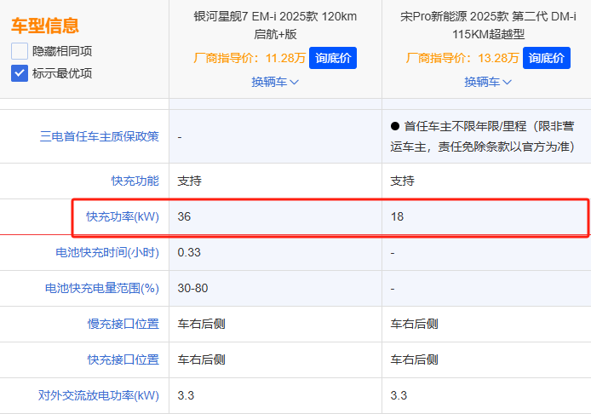Select fast-charge power value 18
The width and height of the screenshot is (591, 414).
(x=398, y=216)
